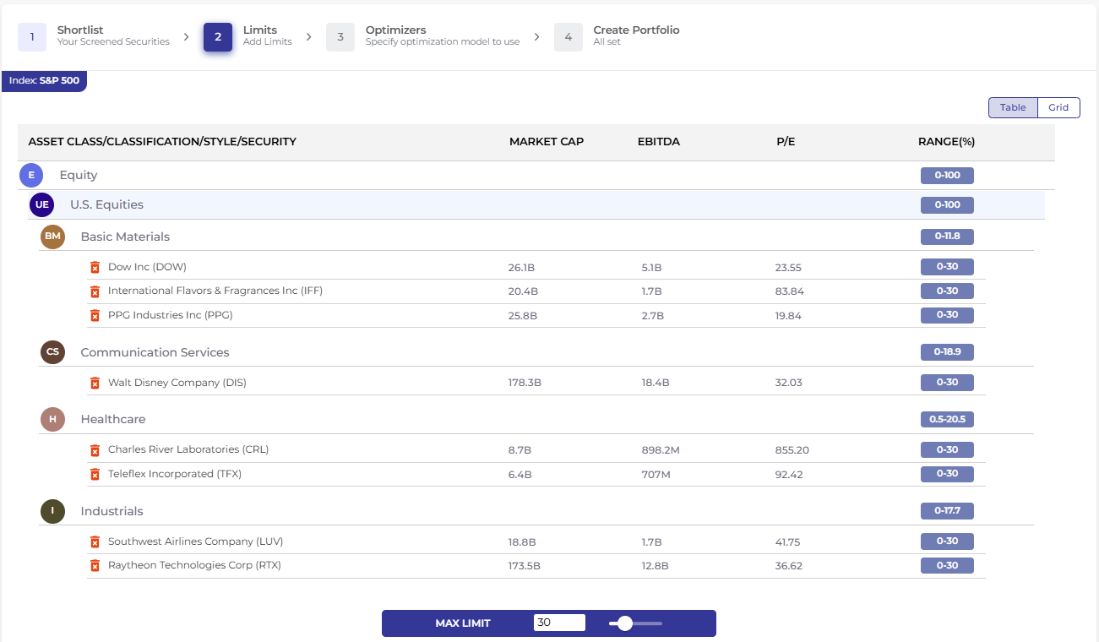
Task: Click the trash icon for Teleflex Incorporated
Action: point(95,475)
